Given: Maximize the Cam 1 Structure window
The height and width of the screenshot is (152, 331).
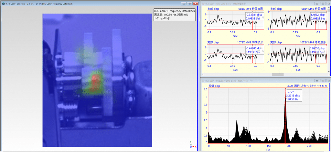Looking at the screenshot, I should (189, 3).
